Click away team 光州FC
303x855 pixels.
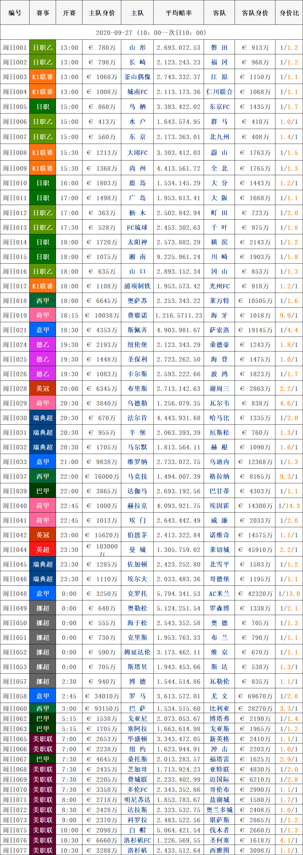click(219, 286)
